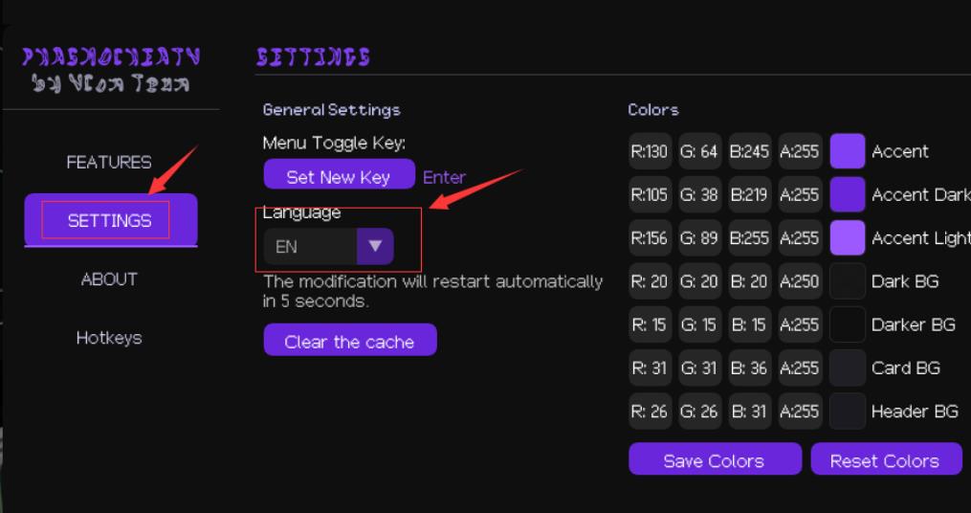Click the Accent Dark color swatch
The height and width of the screenshot is (513, 971).
(x=848, y=194)
